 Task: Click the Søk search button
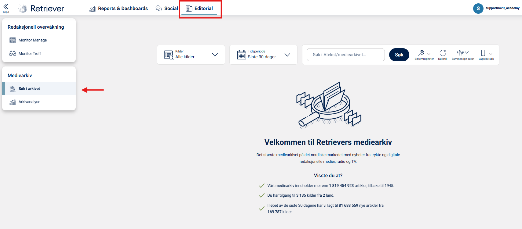[399, 55]
